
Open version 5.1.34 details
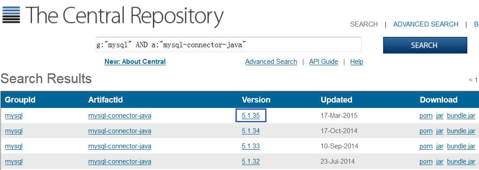coord(250,131)
